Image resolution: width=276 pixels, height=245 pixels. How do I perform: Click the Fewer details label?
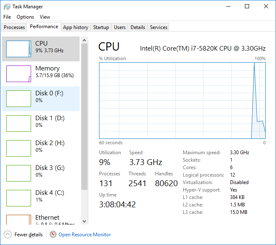(x=29, y=235)
